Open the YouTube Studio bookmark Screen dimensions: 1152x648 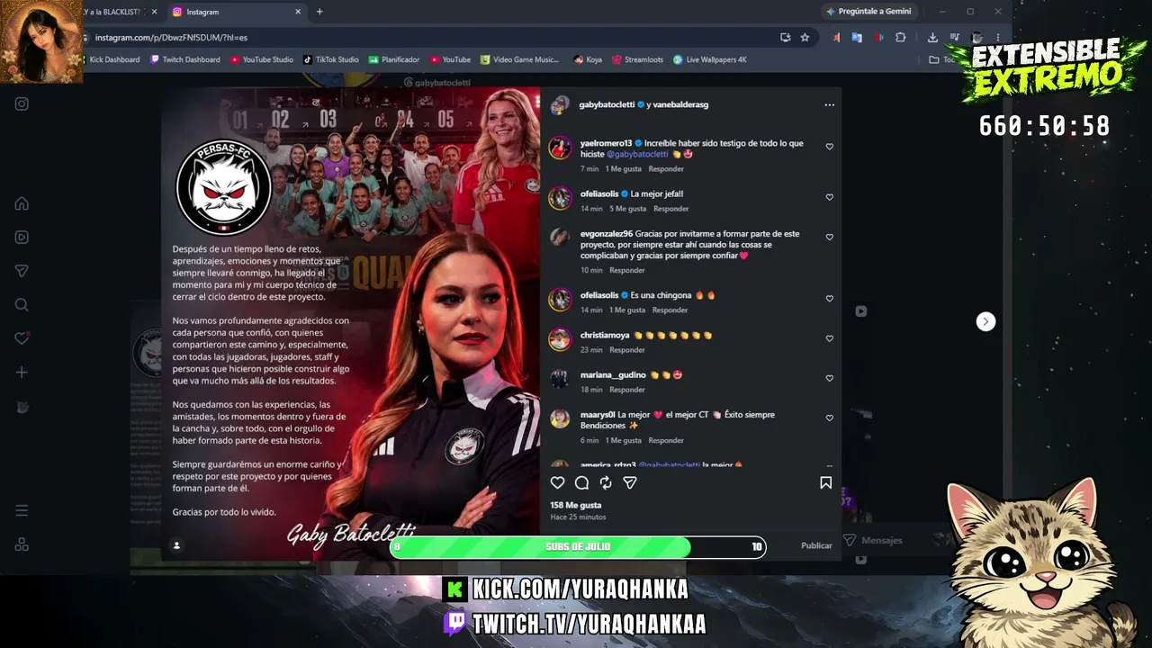click(262, 59)
